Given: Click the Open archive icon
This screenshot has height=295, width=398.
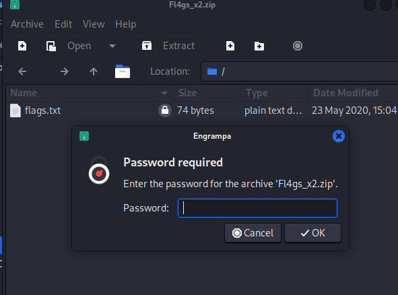Looking at the screenshot, I should [51, 46].
